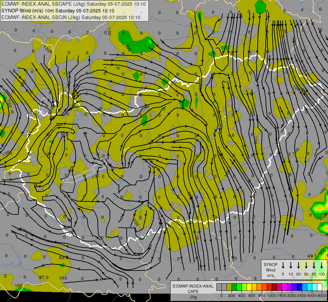Click the 6000 tick of the CAPE scale
Image resolution: width=328 pixels, height=302 pixels.
(322, 296)
